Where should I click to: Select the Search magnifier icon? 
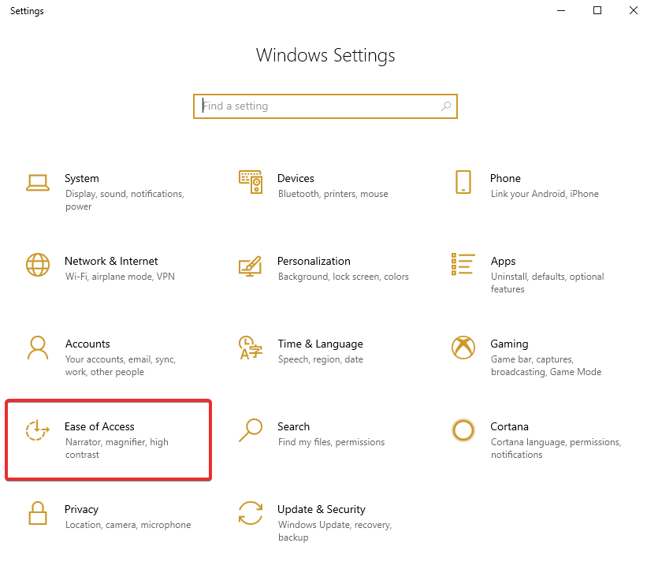(251, 430)
